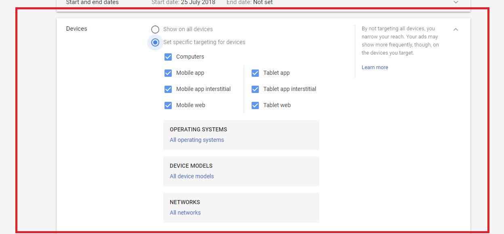Open the Learn more link
This screenshot has width=504, height=234.
375,67
